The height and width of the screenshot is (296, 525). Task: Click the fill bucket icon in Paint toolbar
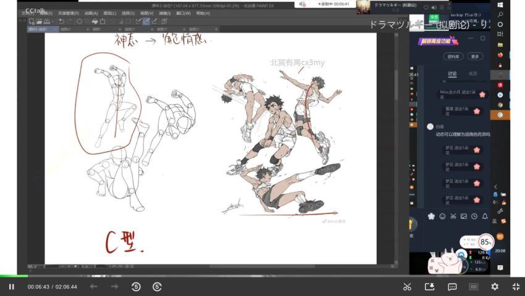tap(94, 22)
